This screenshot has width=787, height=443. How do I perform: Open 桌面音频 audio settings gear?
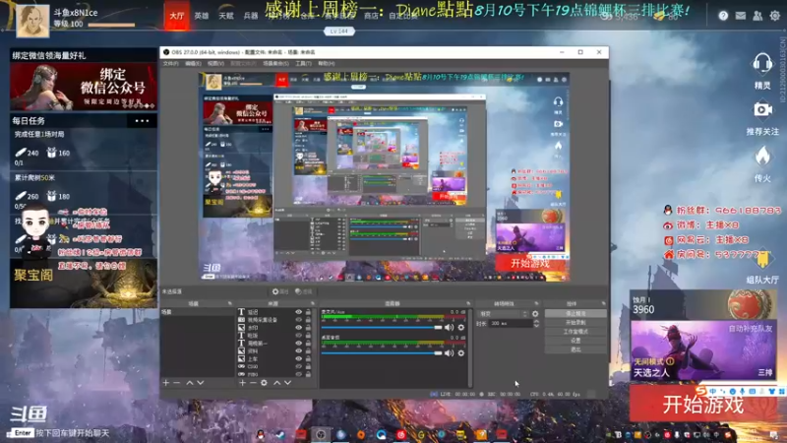coord(461,353)
